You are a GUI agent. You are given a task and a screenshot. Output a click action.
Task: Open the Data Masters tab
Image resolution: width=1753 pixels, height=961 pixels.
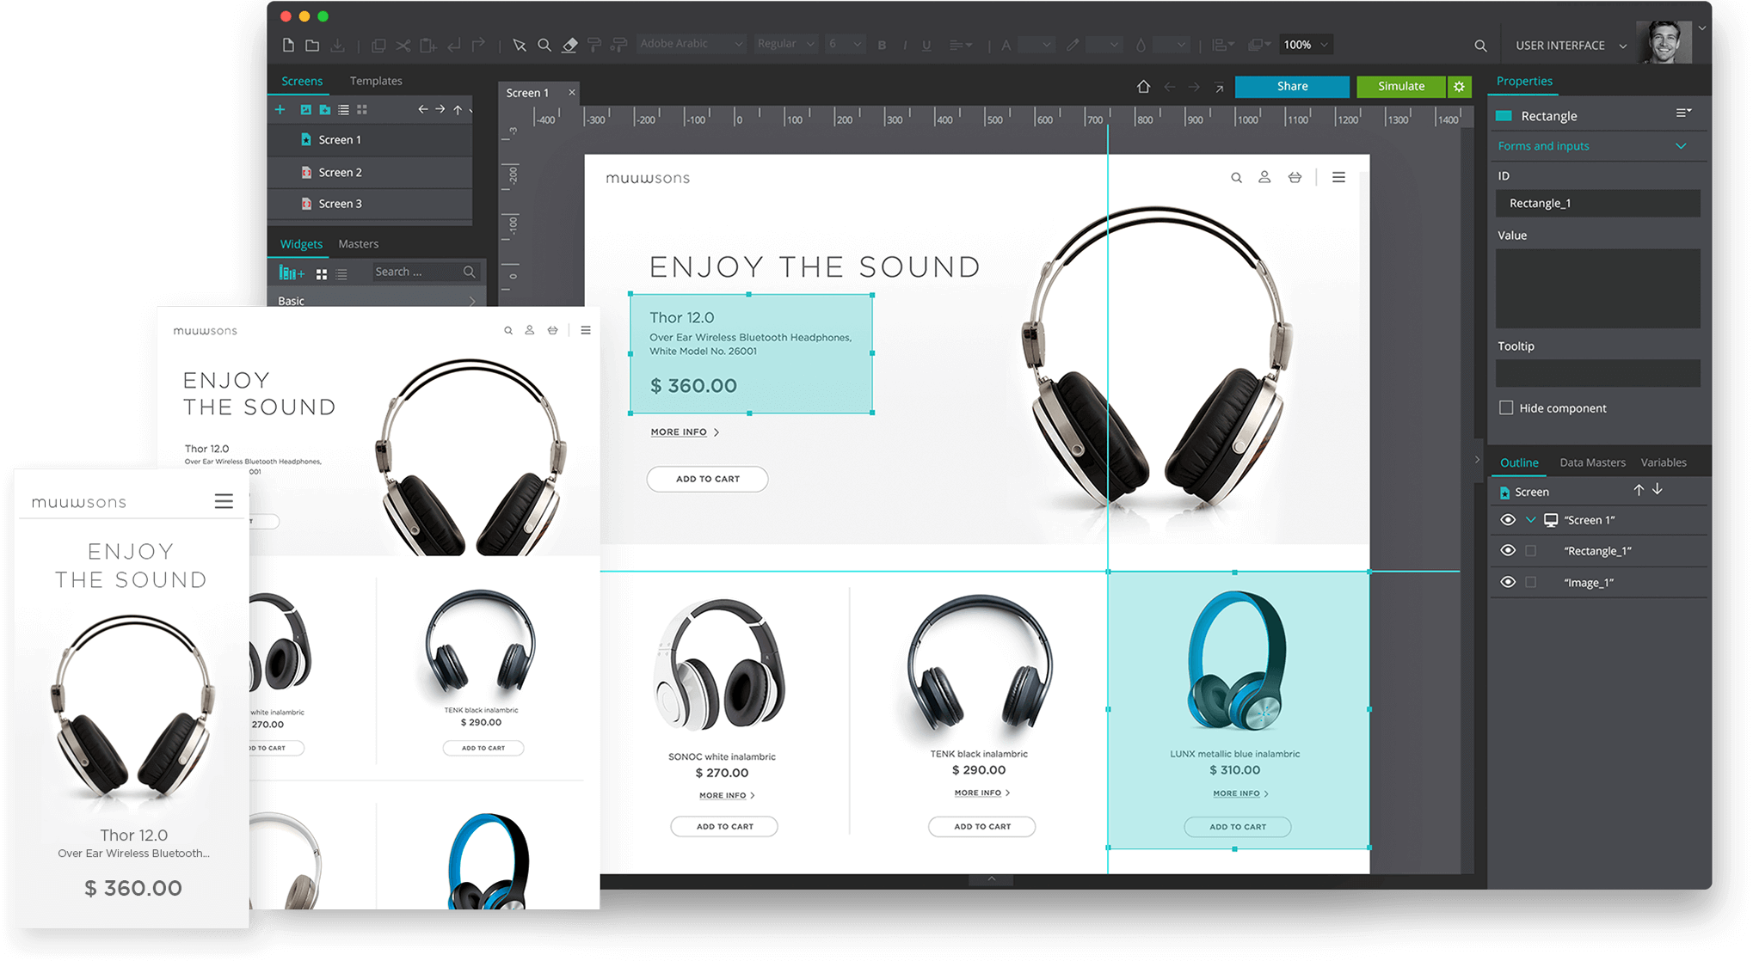(1592, 462)
